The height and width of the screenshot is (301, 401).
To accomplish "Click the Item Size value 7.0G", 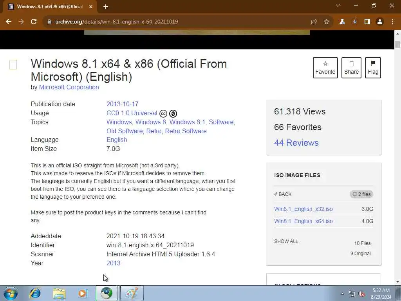I will 113,149.
